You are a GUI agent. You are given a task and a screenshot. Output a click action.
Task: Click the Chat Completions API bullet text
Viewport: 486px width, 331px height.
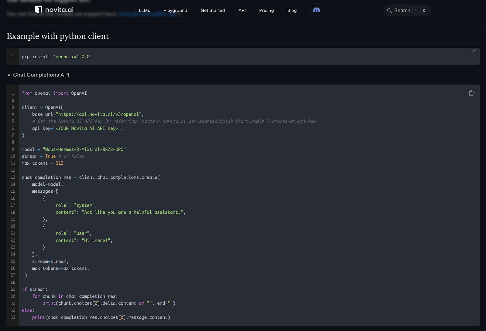(x=41, y=75)
